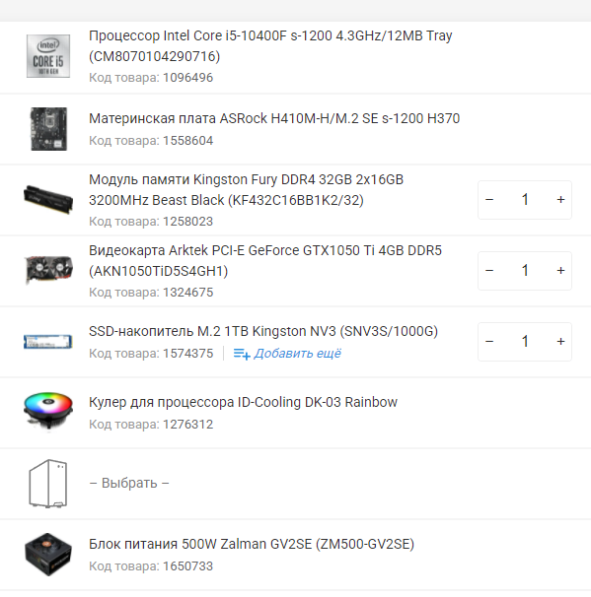Click the empty PC case placeholder icon
This screenshot has width=591, height=597.
tap(48, 483)
